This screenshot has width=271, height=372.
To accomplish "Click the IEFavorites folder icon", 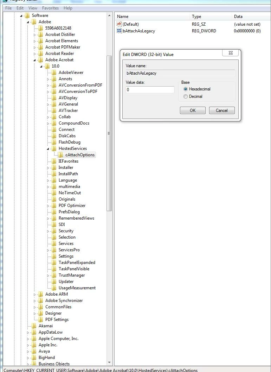I will click(54, 161).
